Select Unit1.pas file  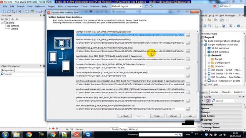pos(213,84)
